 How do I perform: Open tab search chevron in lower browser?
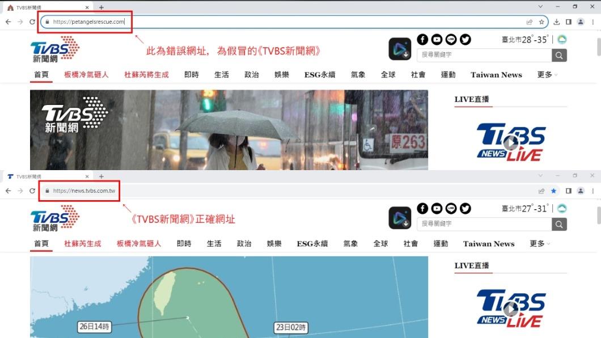click(540, 175)
